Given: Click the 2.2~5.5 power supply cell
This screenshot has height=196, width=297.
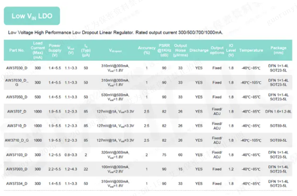Looking at the screenshot, I should (55, 169).
